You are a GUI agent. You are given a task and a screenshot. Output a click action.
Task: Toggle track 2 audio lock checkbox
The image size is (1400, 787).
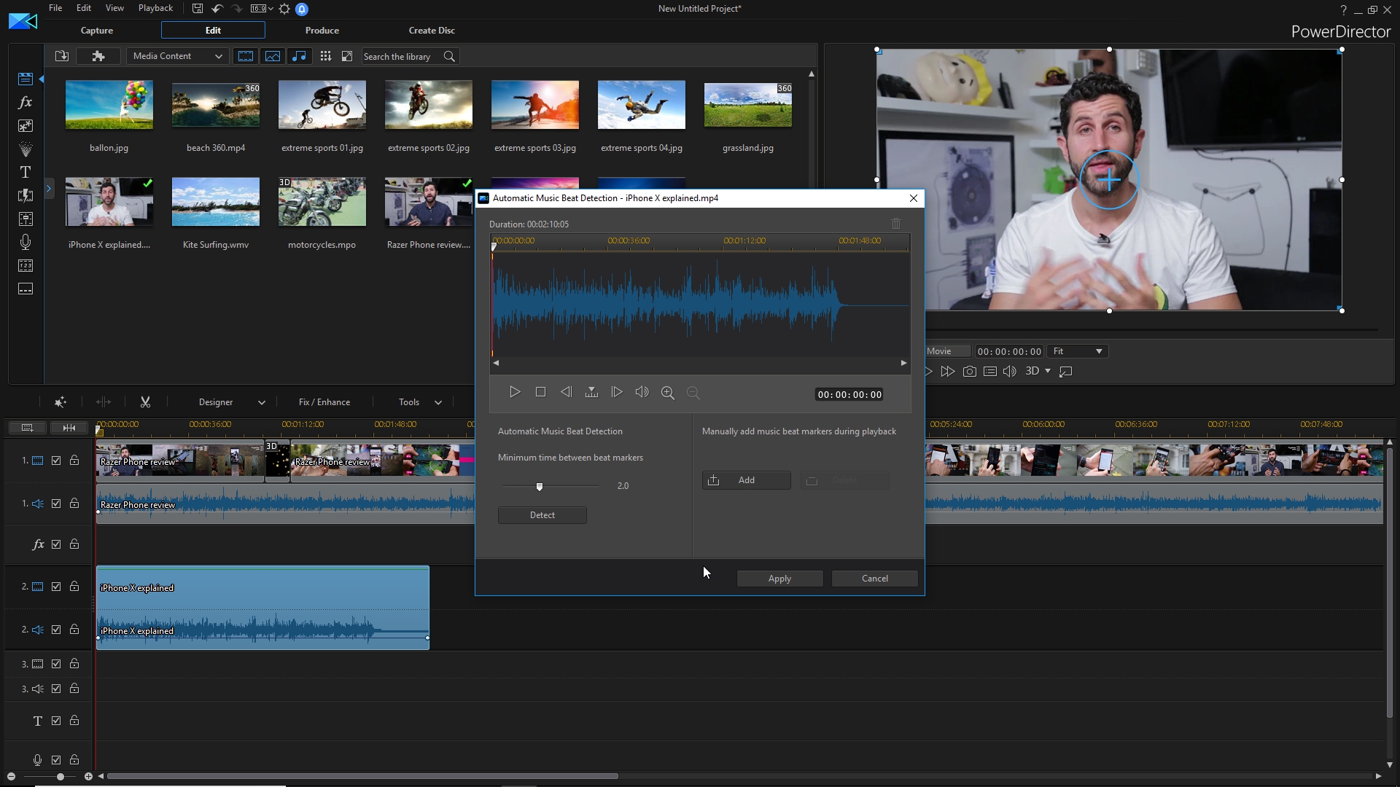[74, 630]
